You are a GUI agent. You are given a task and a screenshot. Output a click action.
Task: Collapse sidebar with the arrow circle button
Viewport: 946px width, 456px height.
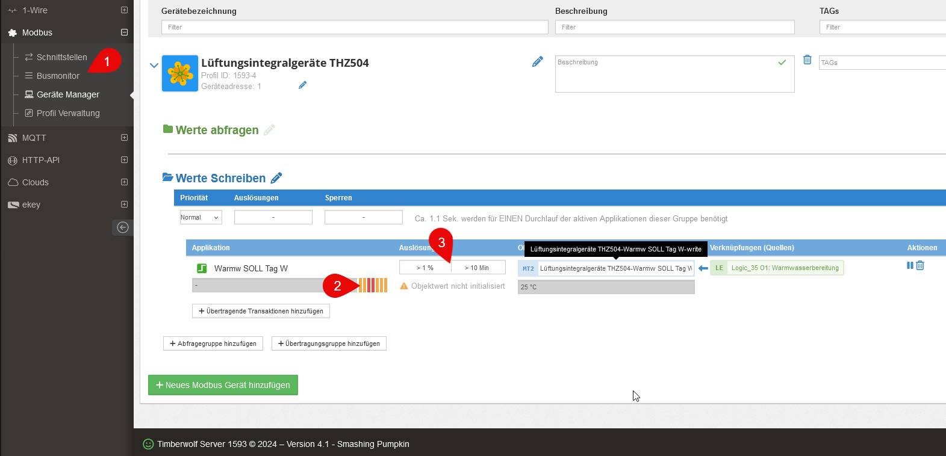click(x=122, y=227)
